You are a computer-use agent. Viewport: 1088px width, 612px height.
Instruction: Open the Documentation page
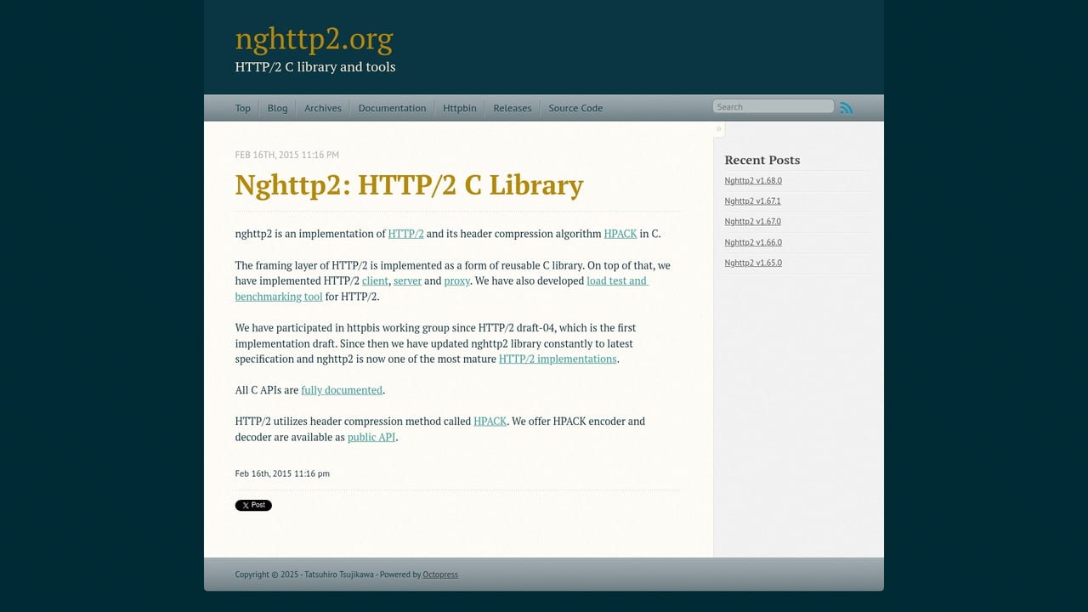tap(392, 108)
